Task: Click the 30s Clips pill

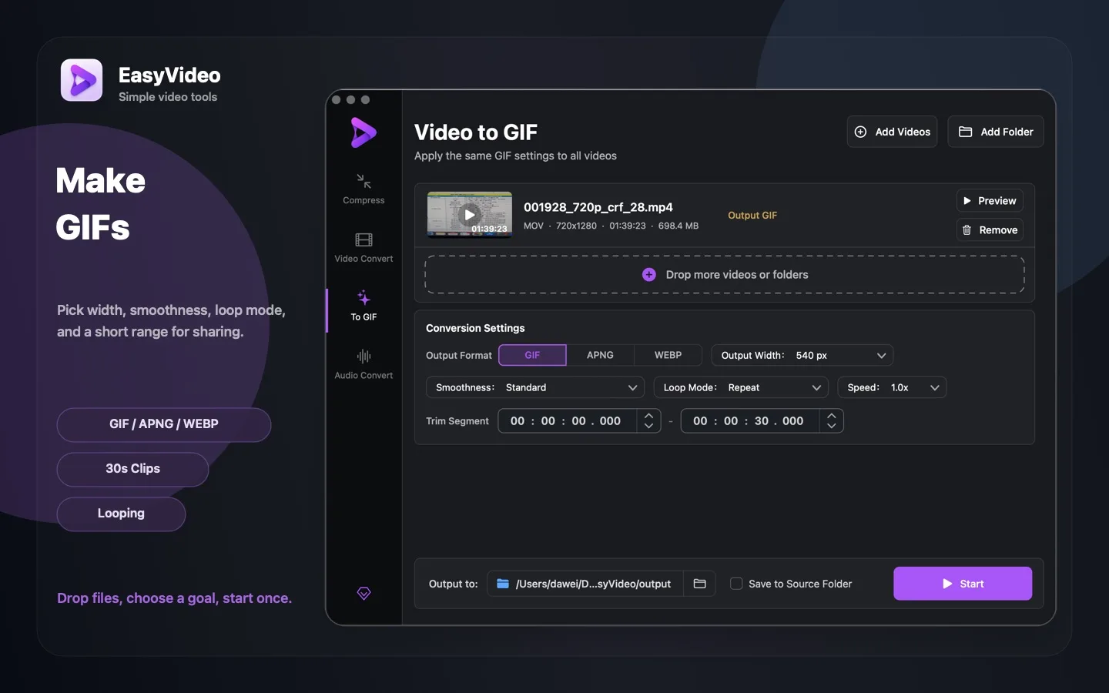Action: 132,469
